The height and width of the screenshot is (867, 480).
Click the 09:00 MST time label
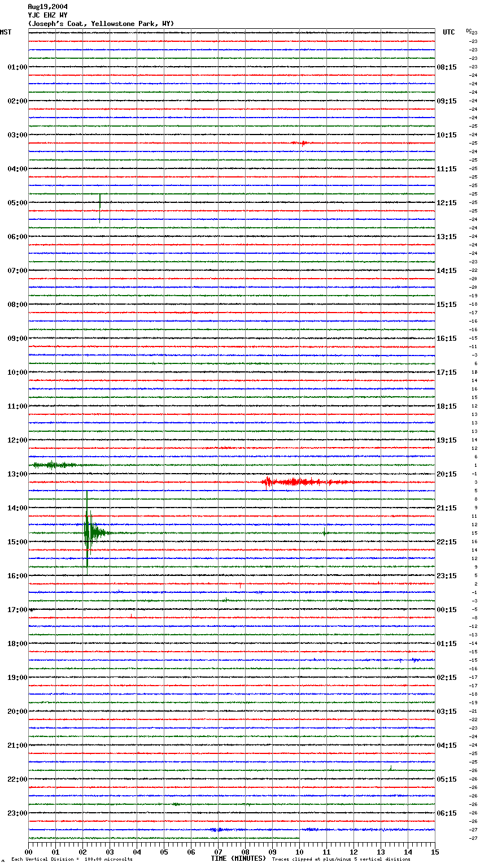[x=18, y=339]
